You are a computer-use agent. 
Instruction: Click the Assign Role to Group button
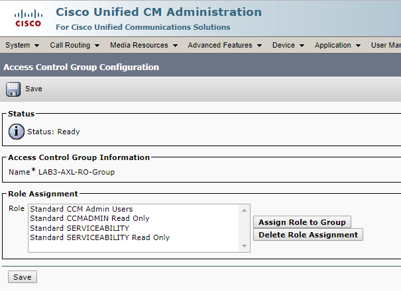pos(302,222)
